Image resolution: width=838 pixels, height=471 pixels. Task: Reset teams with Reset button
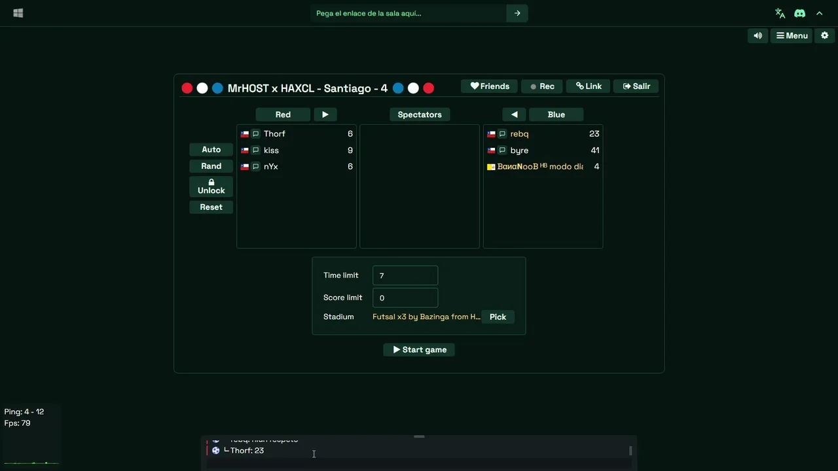(211, 207)
